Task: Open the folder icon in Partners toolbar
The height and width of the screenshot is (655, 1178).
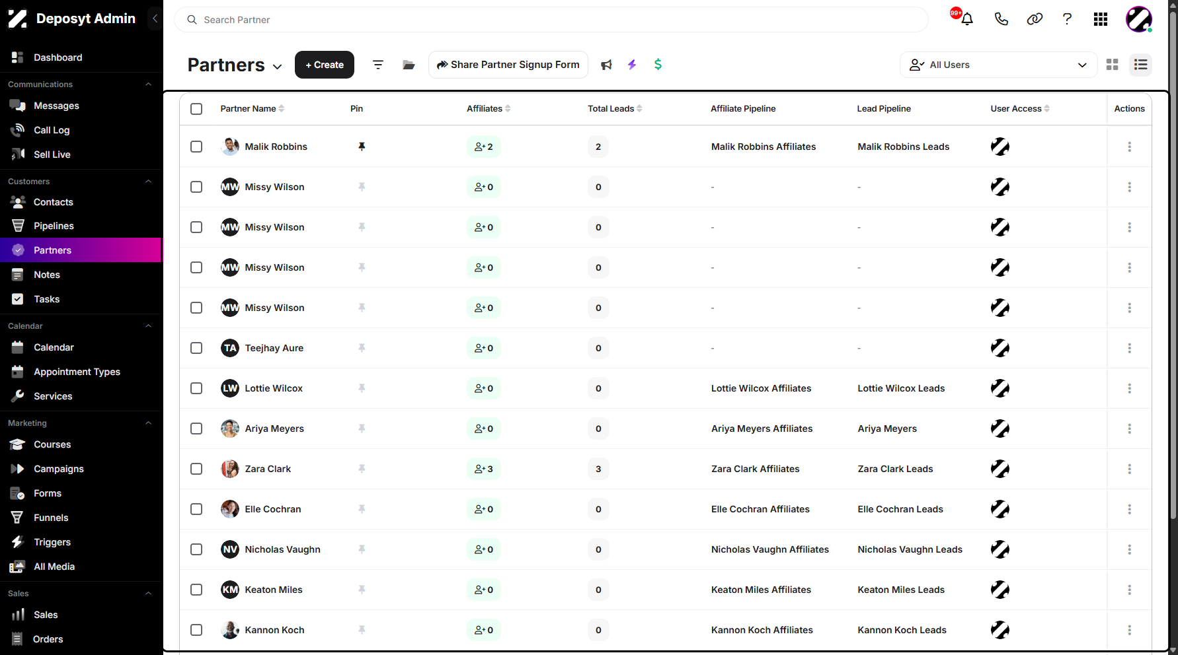Action: [409, 65]
